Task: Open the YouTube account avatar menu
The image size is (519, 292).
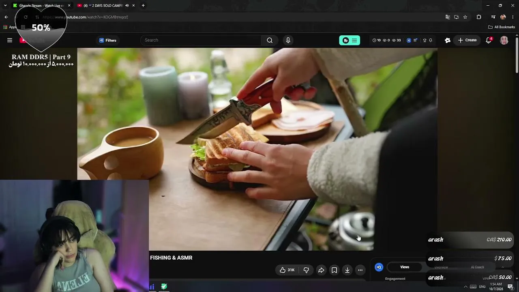Action: click(x=504, y=40)
